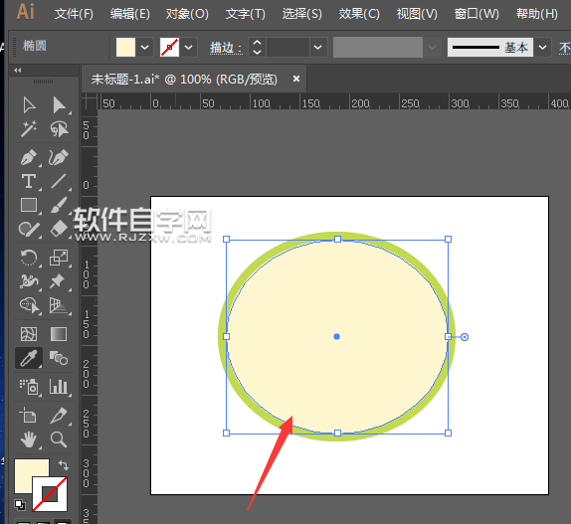The width and height of the screenshot is (571, 524).
Task: Select the Gradient tool
Action: tap(59, 334)
